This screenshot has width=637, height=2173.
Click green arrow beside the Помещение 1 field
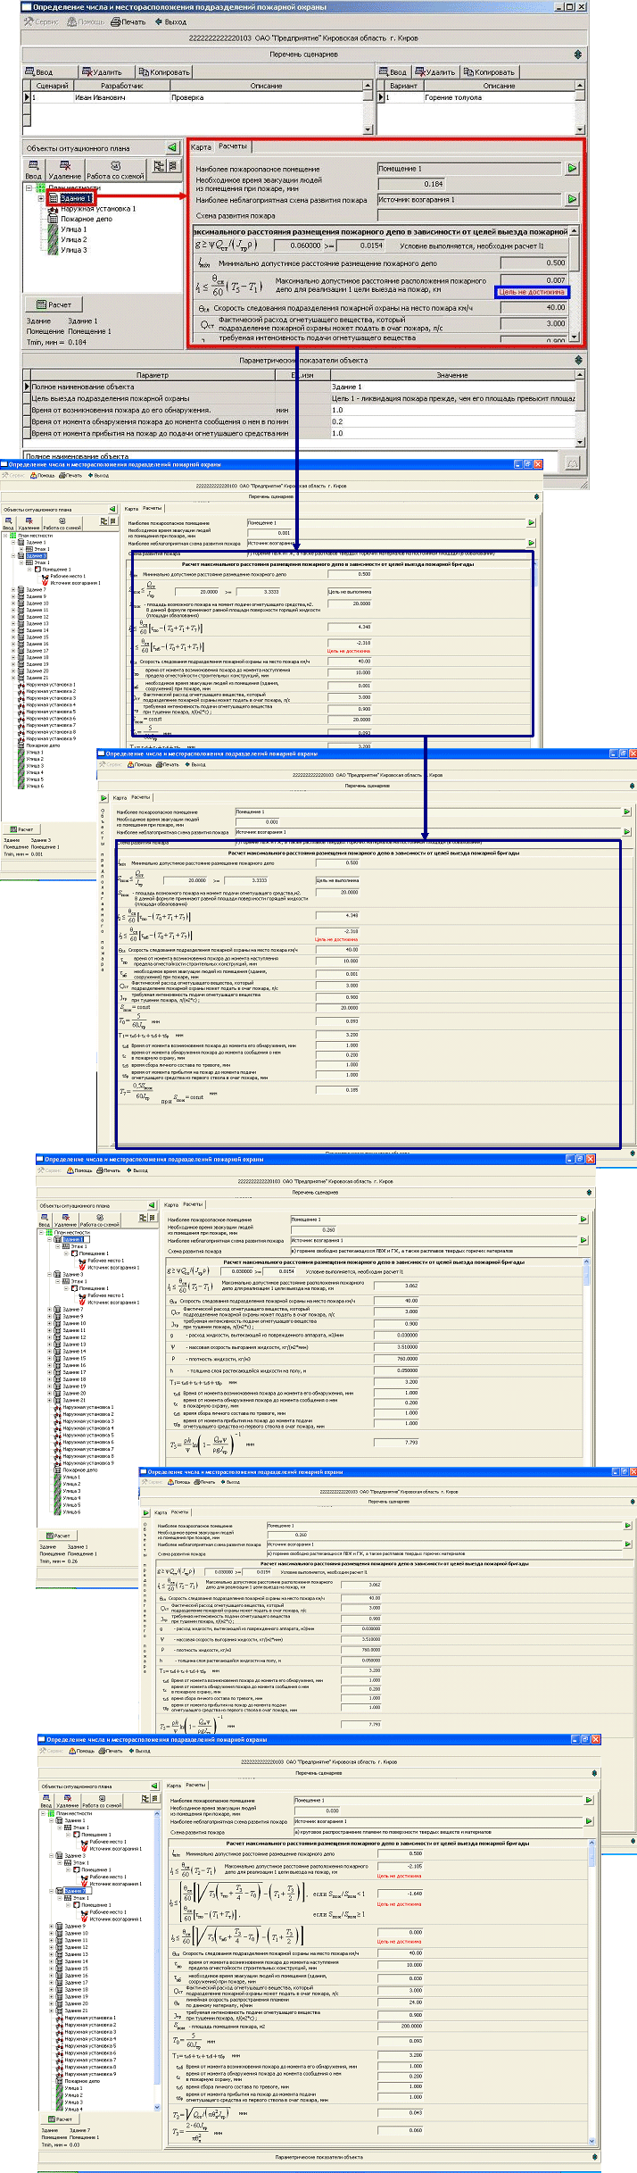[x=572, y=168]
